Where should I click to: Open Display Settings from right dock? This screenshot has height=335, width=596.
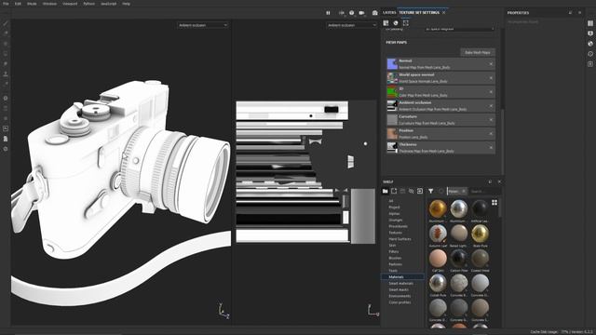[590, 33]
